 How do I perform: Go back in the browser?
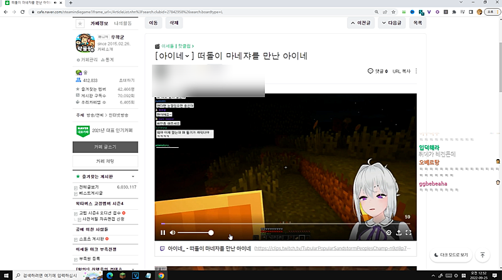(x=6, y=12)
